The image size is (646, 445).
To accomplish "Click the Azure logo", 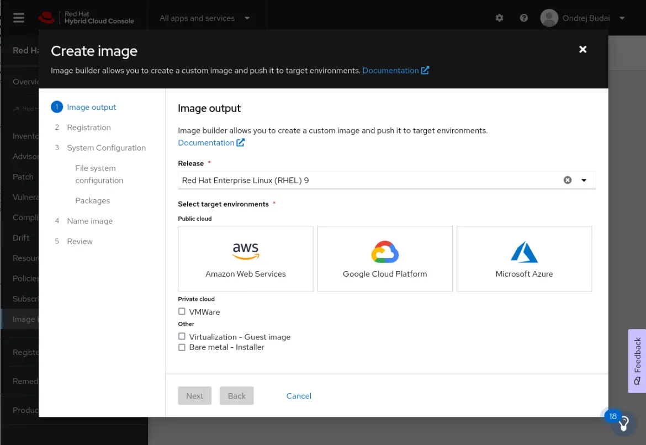I will click(x=524, y=252).
